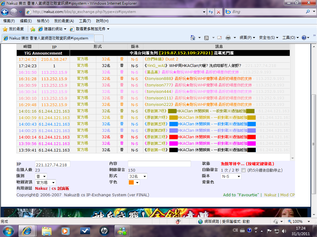Click the Print icon in command bar
The height and width of the screenshot is (237, 317).
[x=228, y=38]
